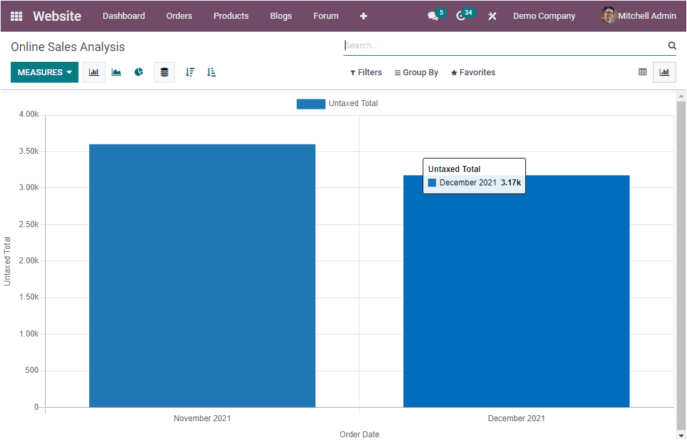Open the Orders menu
The image size is (687, 440).
179,15
